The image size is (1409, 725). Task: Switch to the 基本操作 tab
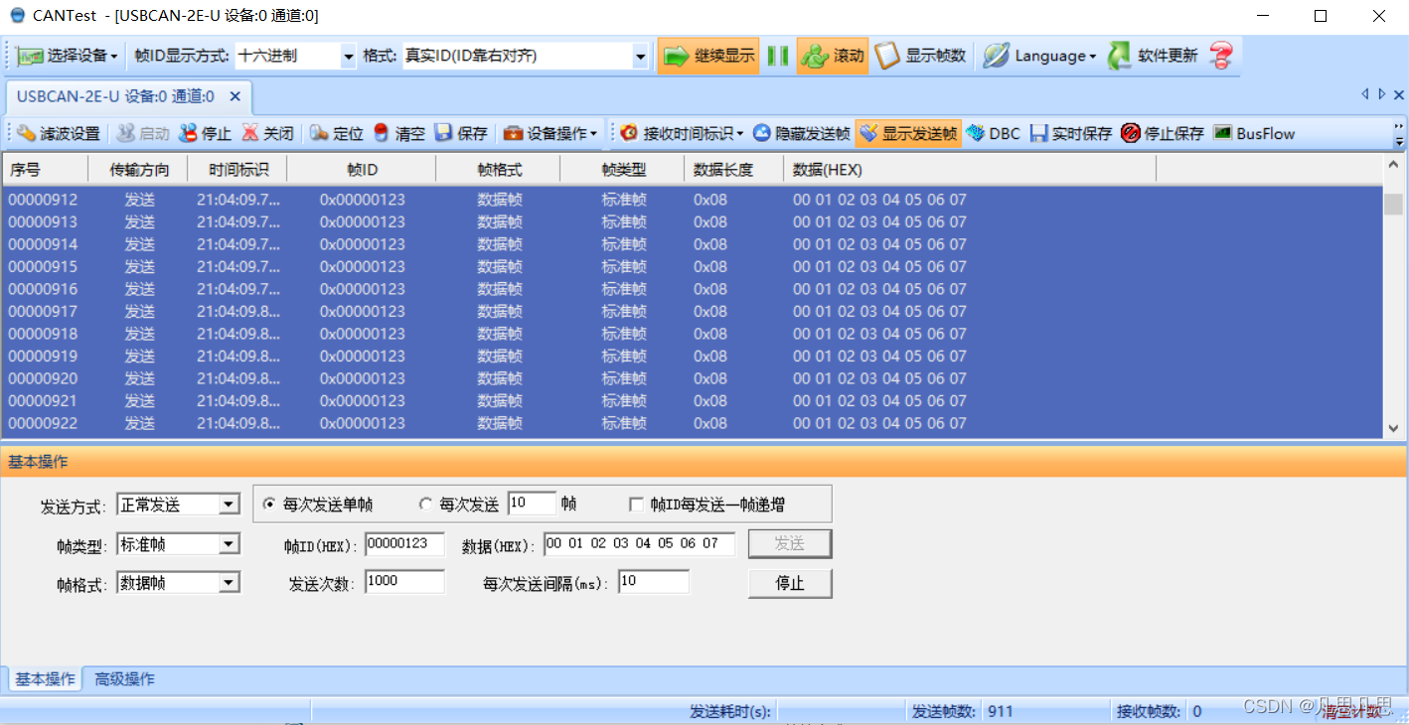pos(45,679)
